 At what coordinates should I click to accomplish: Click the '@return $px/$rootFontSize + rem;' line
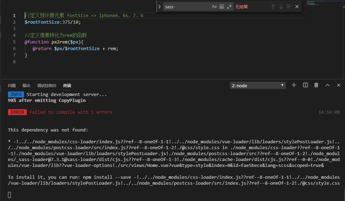(x=75, y=48)
